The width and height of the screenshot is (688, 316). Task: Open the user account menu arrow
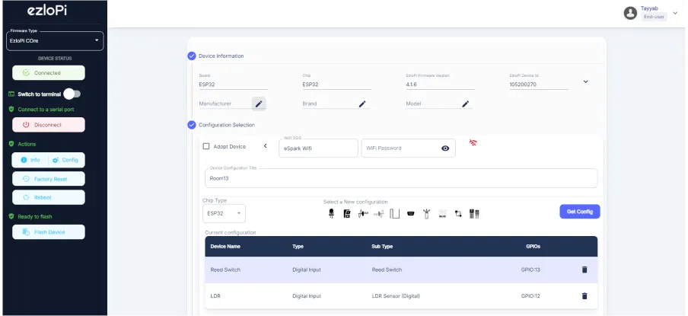tap(675, 13)
